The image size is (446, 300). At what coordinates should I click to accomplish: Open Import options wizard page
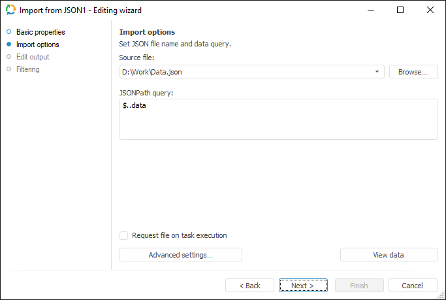38,44
